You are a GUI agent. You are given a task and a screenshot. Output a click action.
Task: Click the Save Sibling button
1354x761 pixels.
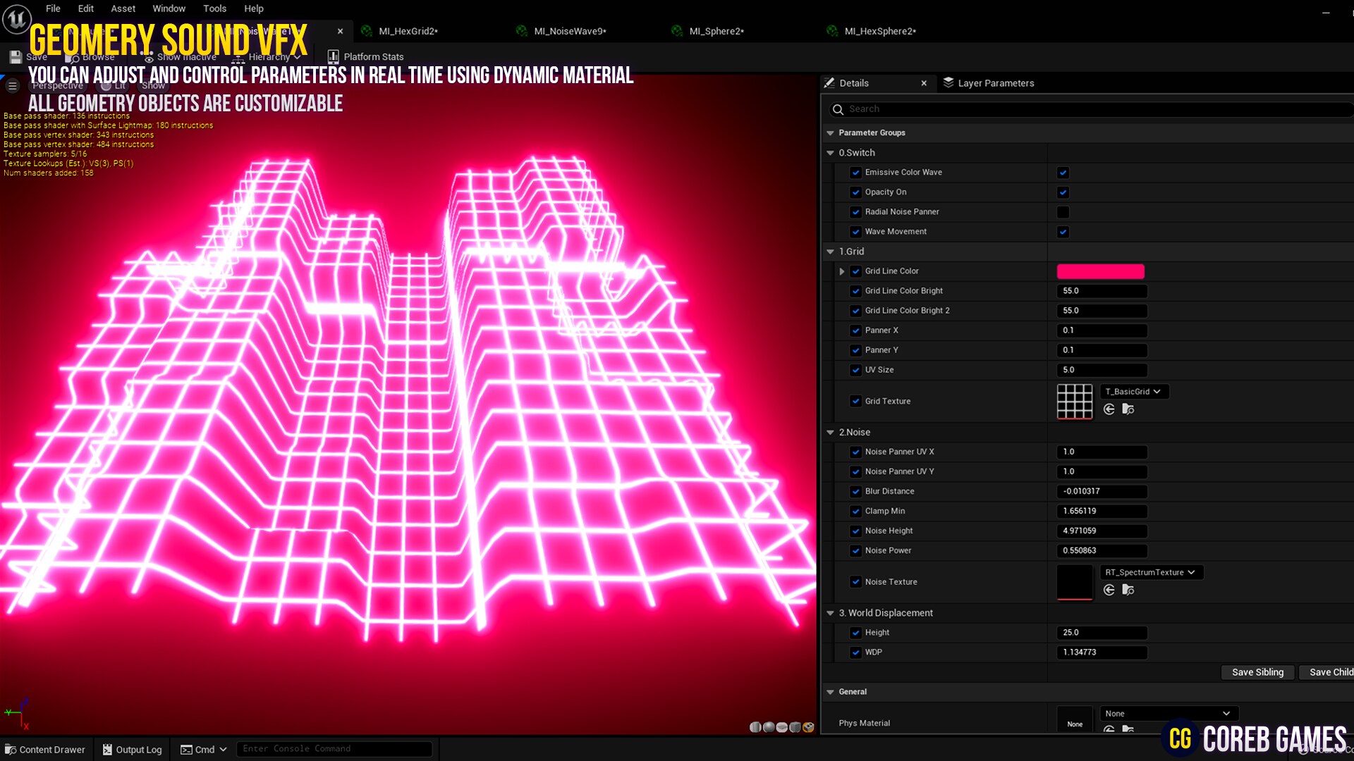click(x=1257, y=672)
